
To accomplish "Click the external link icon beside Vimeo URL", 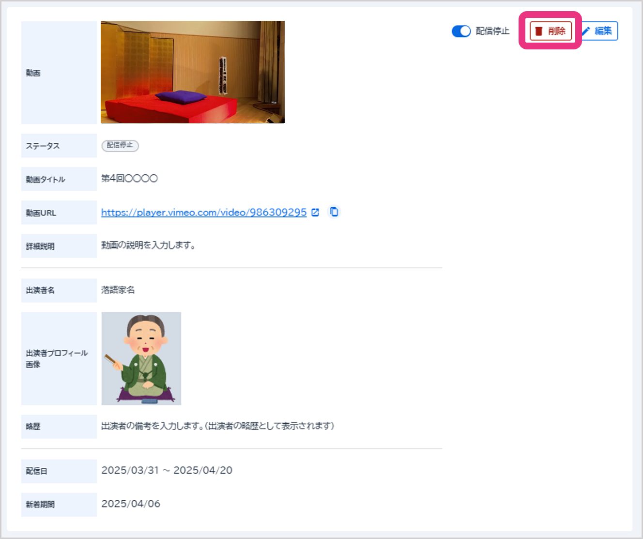I will click(x=315, y=212).
